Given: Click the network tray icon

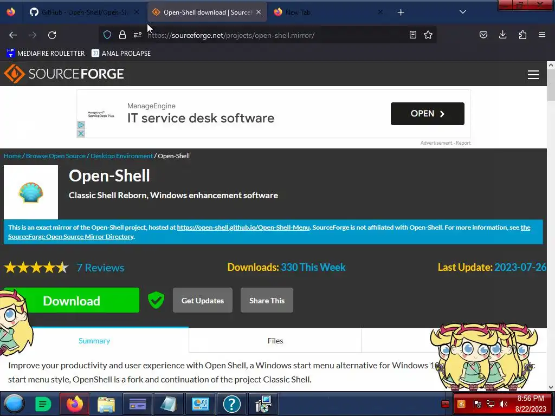Looking at the screenshot, I should click(490, 404).
